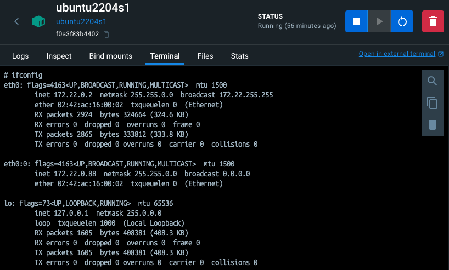Restart the container with the circular arrow
Screen dimensions: 449x270
[402, 21]
